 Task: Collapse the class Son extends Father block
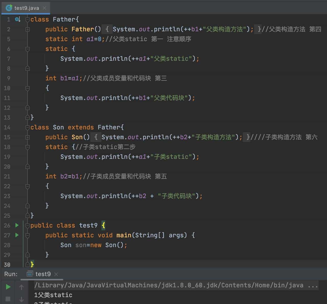pyautogui.click(x=28, y=127)
